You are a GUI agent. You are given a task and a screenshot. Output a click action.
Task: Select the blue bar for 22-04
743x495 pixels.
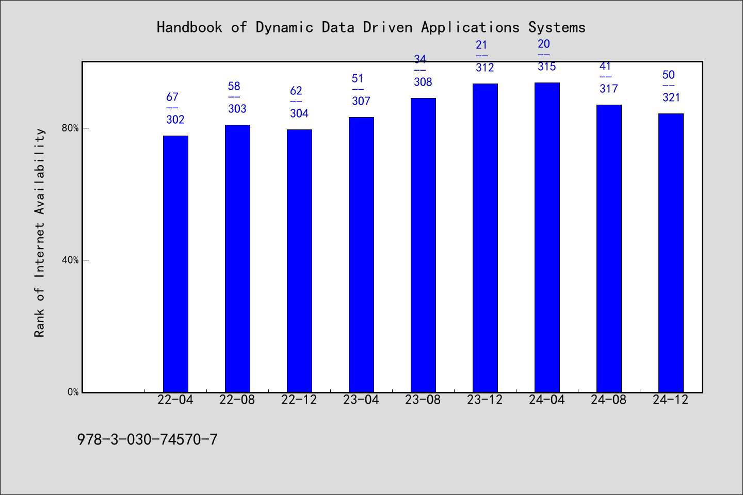coord(175,264)
